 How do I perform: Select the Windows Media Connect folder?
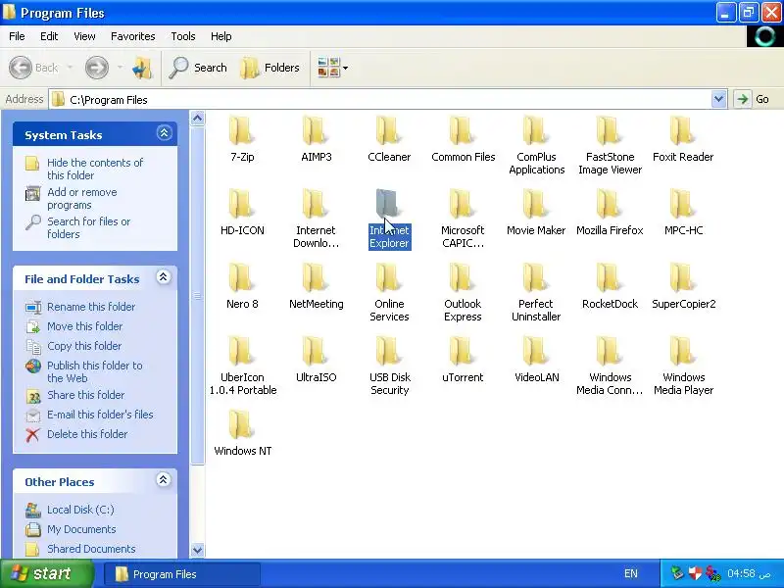610,366
